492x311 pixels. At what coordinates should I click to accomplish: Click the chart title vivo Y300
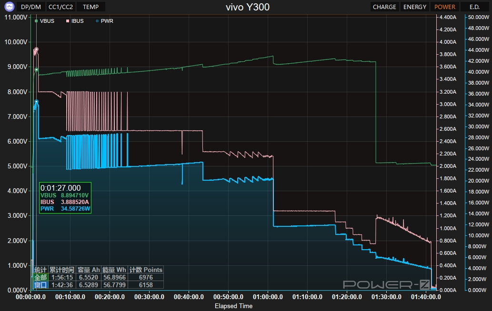248,7
